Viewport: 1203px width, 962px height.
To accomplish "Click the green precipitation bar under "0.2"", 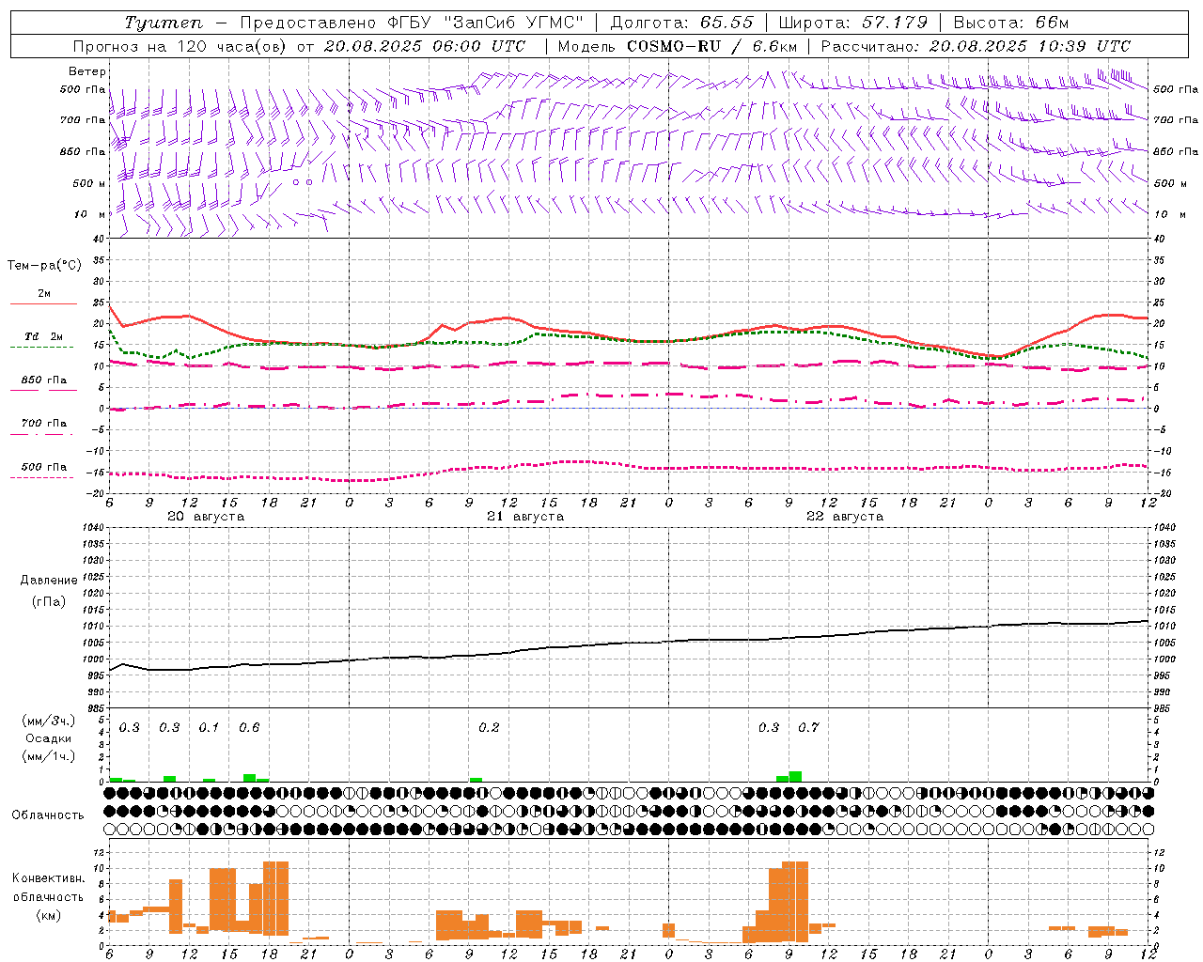I will pos(476,780).
